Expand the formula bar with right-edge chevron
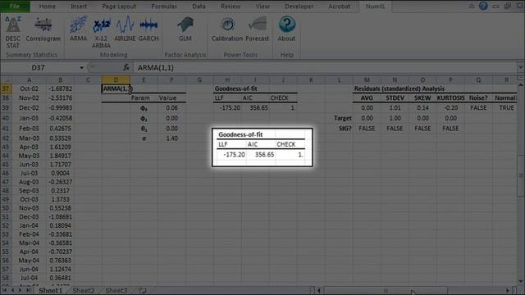 521,67
